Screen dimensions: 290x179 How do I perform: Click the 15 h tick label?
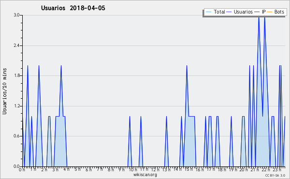(188, 169)
